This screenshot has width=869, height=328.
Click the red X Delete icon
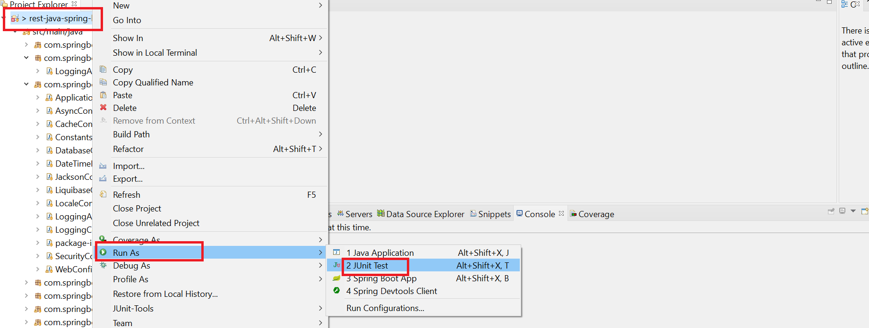point(103,108)
